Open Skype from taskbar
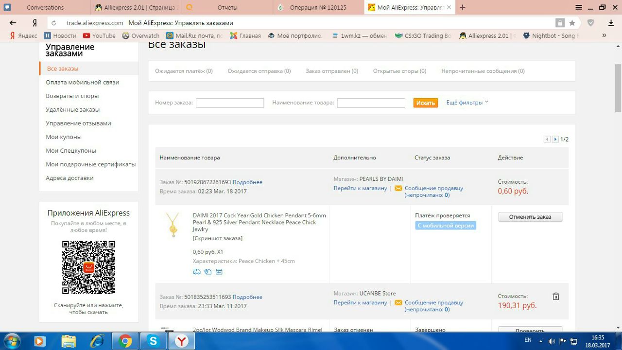The image size is (622, 350). 154,341
